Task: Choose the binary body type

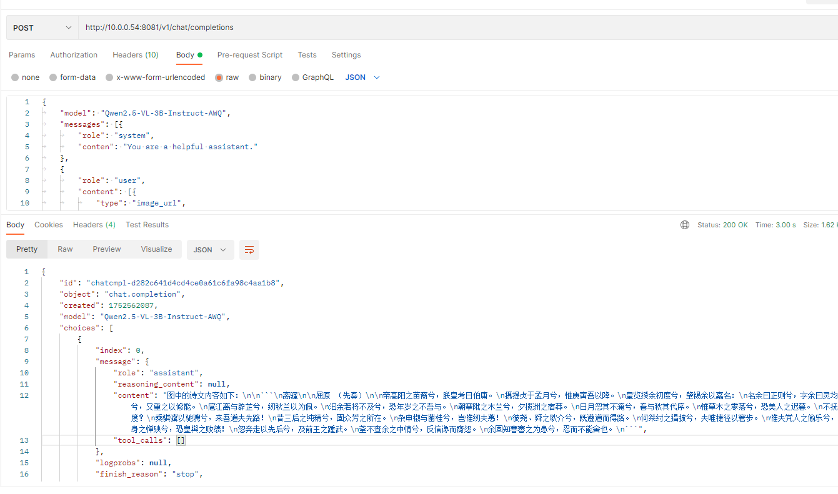Action: click(265, 77)
